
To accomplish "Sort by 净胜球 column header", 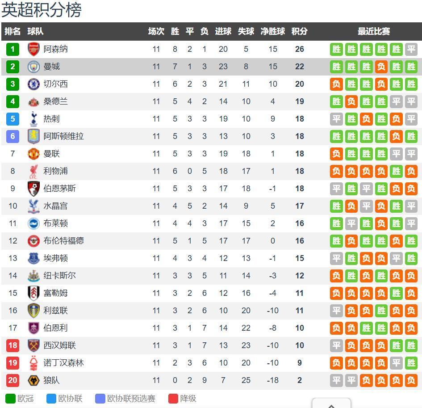I will point(272,31).
